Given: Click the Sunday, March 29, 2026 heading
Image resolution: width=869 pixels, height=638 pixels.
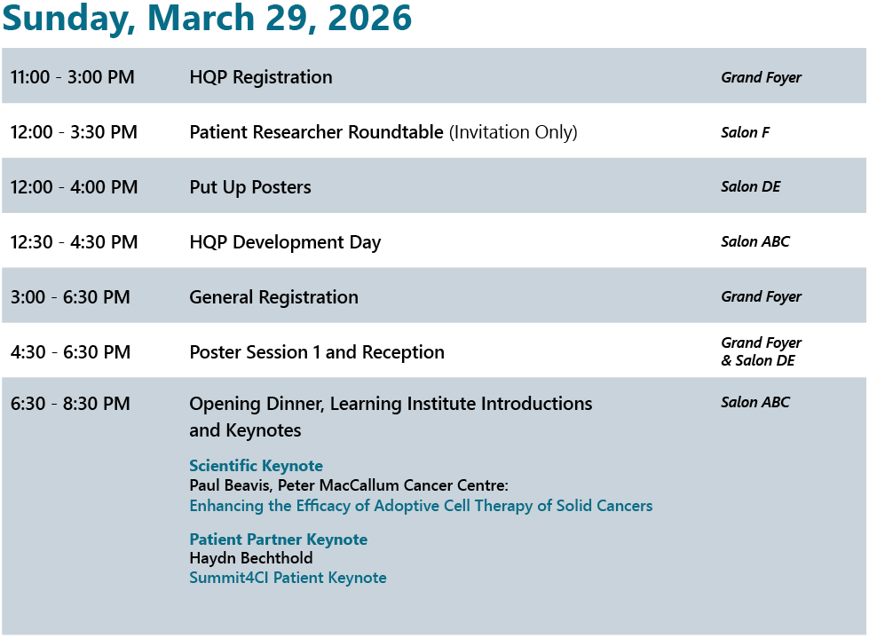Looking at the screenshot, I should [x=207, y=18].
